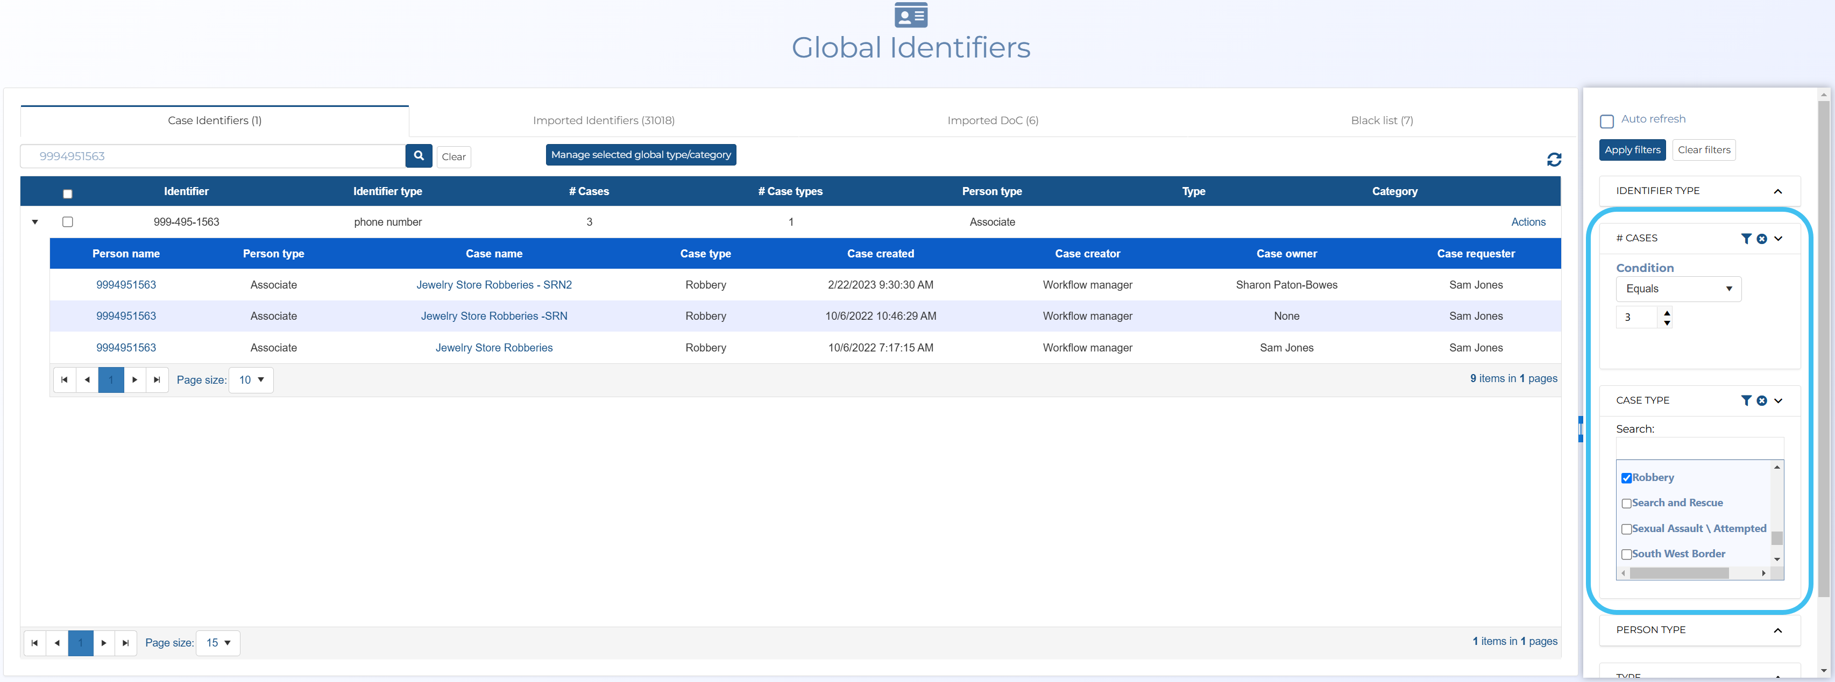Collapse the 999-495-1563 row details
1835x682 pixels.
tap(35, 222)
